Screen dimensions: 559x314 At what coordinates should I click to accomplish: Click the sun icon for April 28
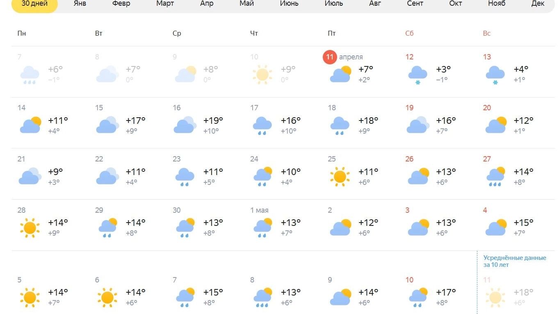tap(30, 228)
